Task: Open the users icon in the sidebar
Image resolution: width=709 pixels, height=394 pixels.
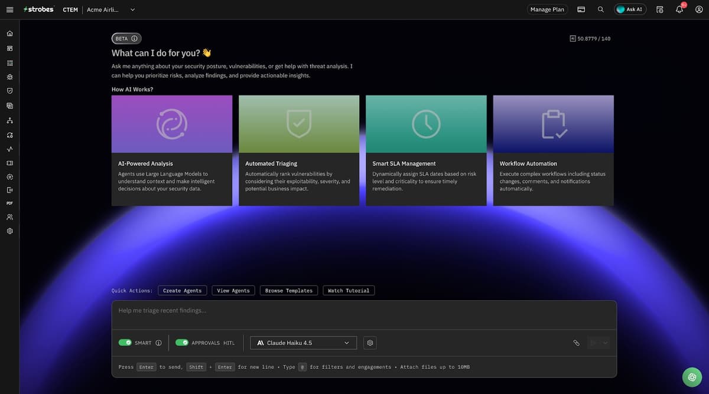Action: (x=9, y=217)
